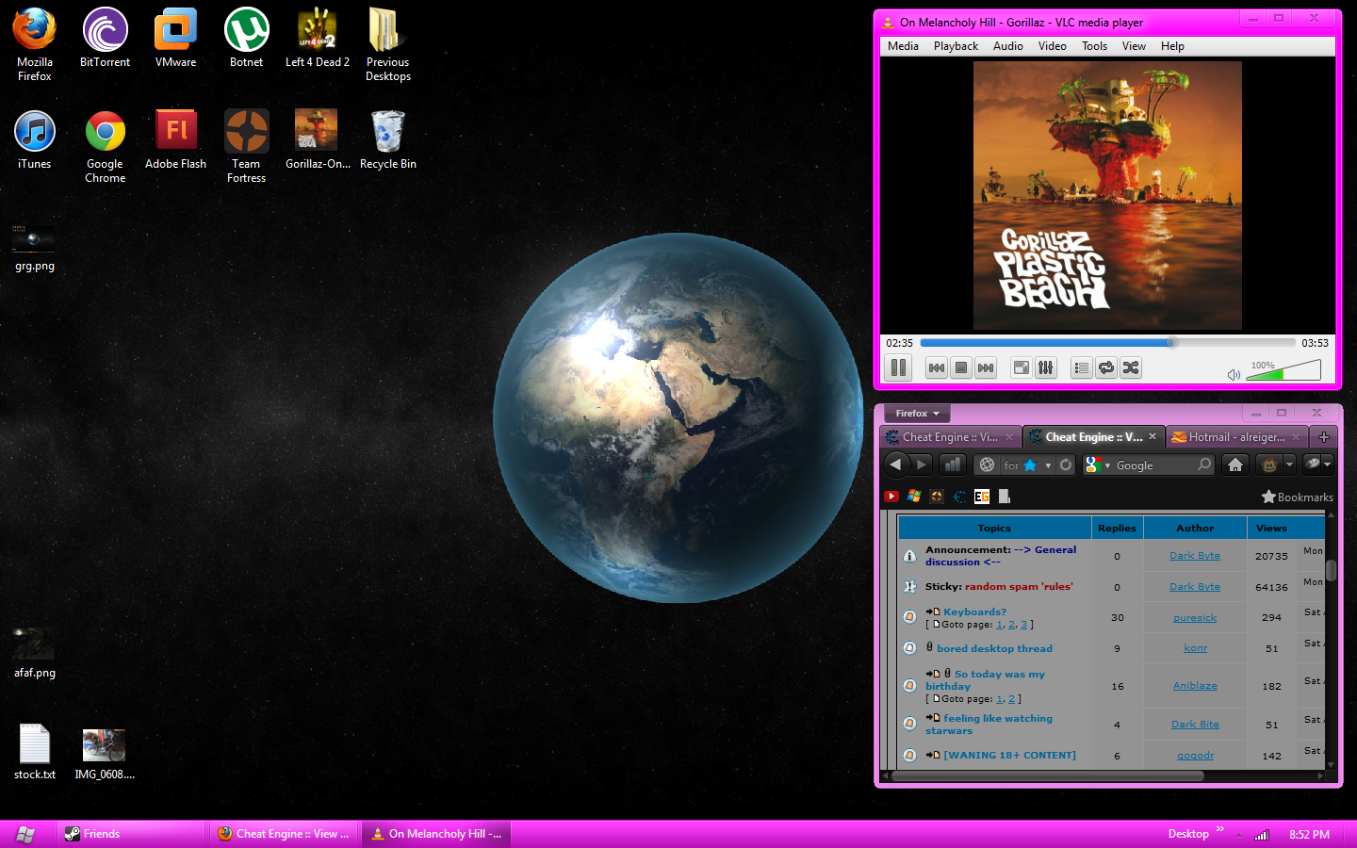The width and height of the screenshot is (1357, 848).
Task: Open a new tab in Firefox
Action: coord(1323,437)
